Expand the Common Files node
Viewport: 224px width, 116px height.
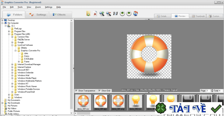[x=12, y=37]
